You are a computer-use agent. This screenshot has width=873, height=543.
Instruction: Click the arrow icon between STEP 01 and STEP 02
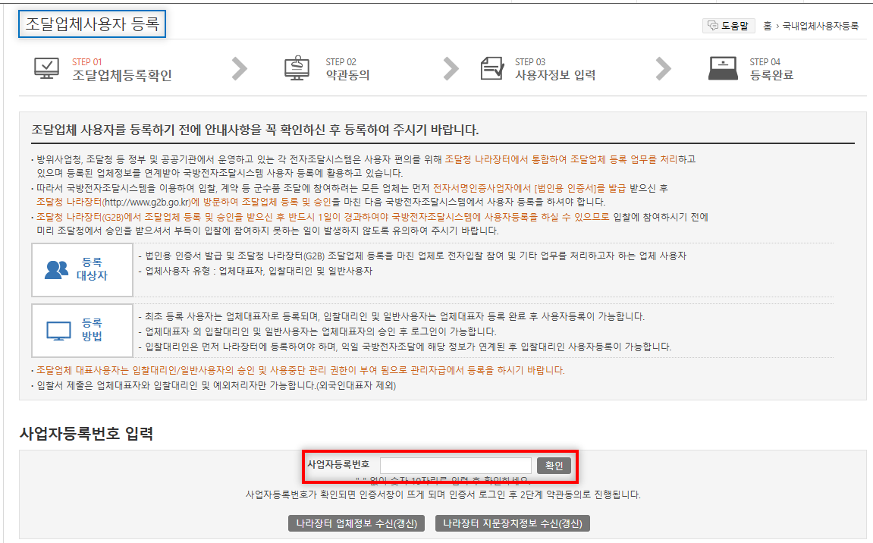click(239, 67)
